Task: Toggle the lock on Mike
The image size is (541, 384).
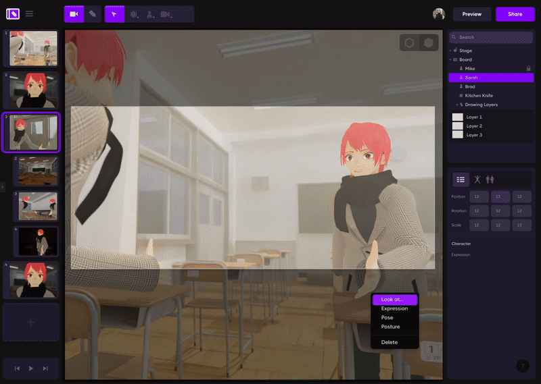Action: (x=528, y=68)
